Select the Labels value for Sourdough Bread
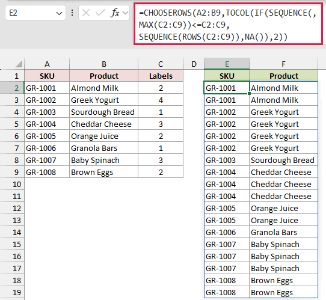The height and width of the screenshot is (300, 326). coord(161,112)
